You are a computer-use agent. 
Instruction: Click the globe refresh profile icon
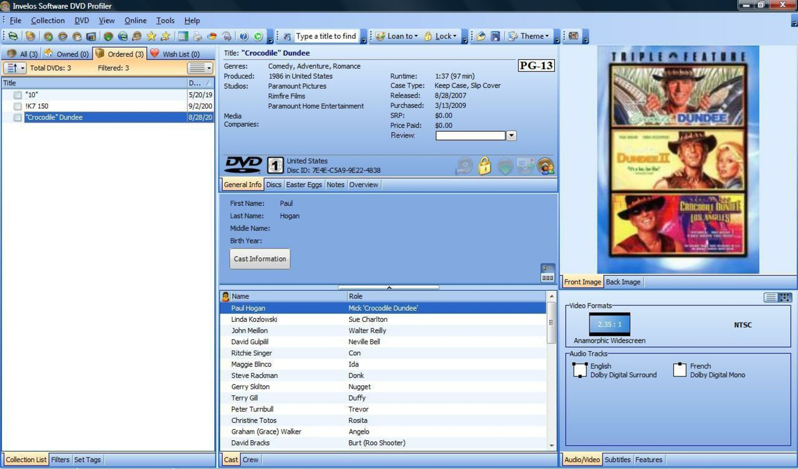tap(123, 36)
